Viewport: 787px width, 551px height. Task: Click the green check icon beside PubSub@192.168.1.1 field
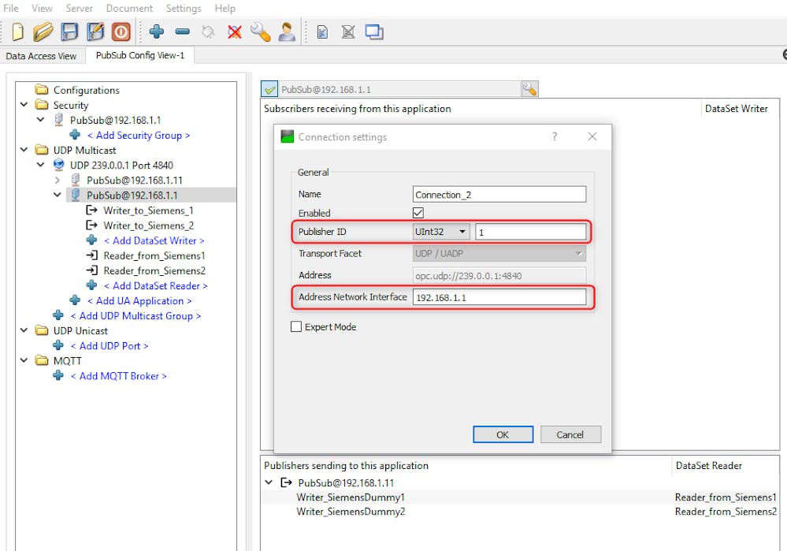coord(269,89)
